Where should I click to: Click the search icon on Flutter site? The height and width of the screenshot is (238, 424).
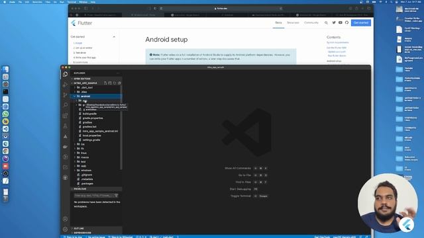326,23
